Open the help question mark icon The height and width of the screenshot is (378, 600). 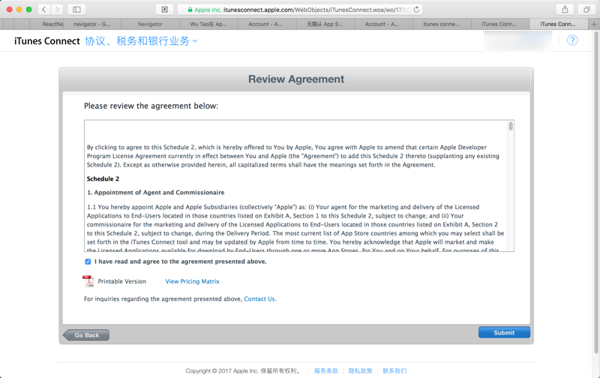pyautogui.click(x=572, y=40)
